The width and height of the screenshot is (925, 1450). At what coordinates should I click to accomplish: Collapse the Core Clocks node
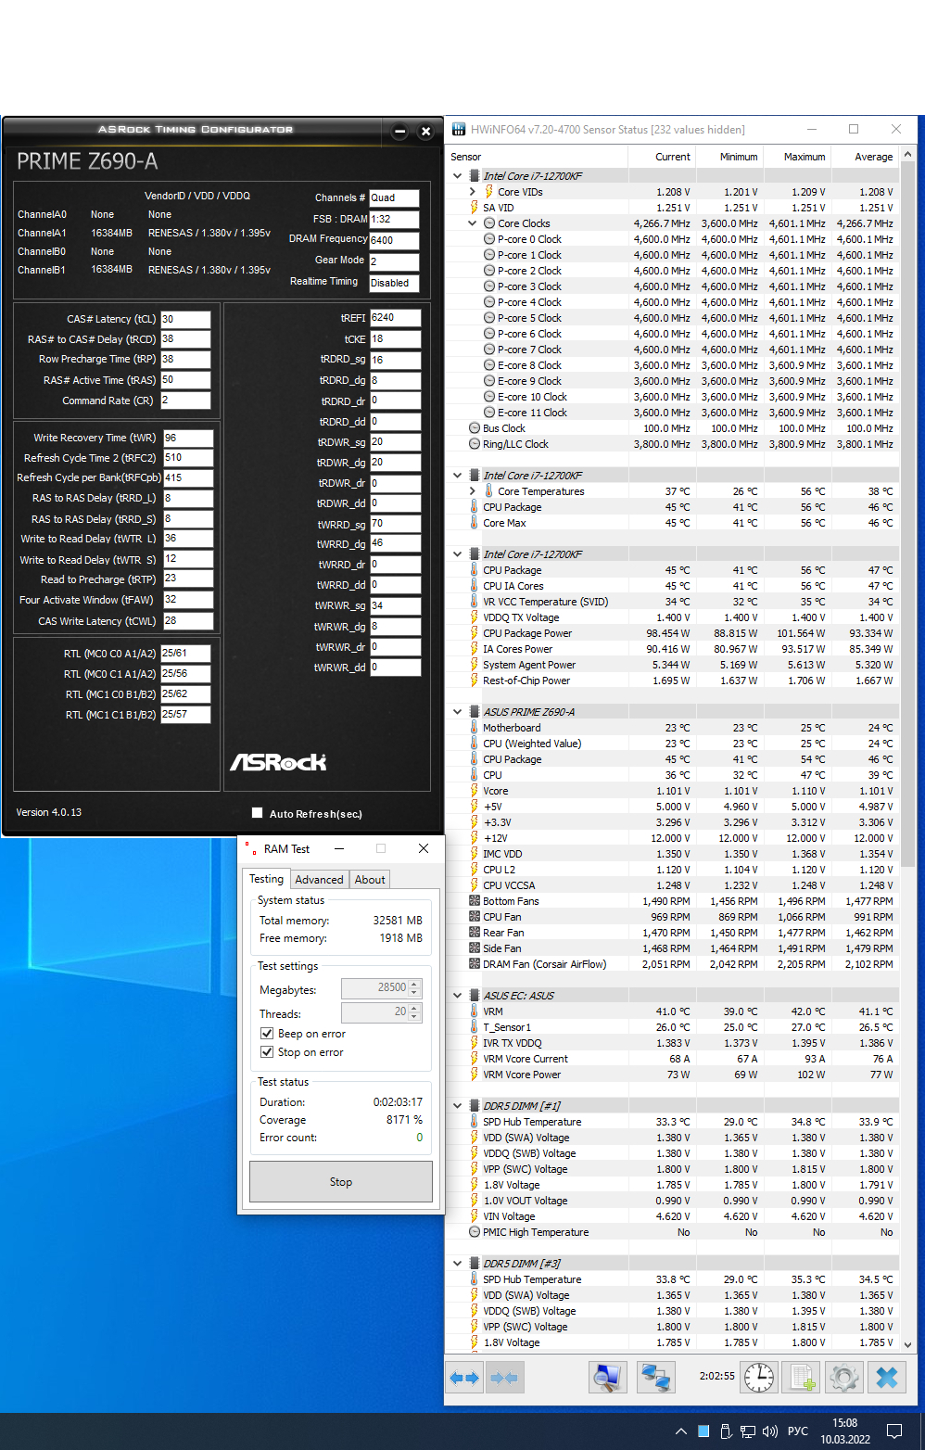pyautogui.click(x=473, y=223)
